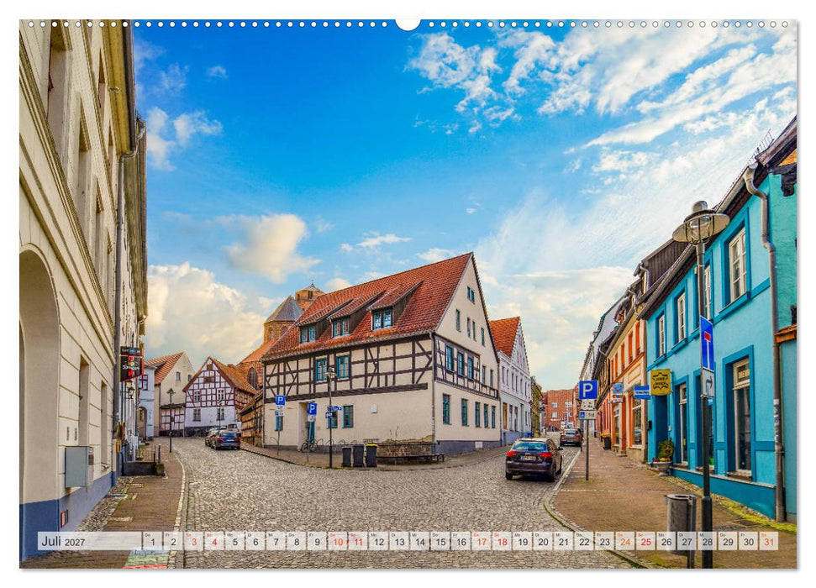Select red weekend date 24
This screenshot has width=816, height=588.
pyautogui.click(x=625, y=541)
